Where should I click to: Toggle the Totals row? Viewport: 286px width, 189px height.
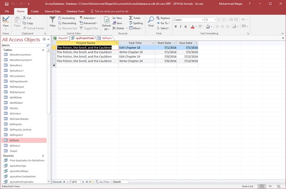(134, 18)
